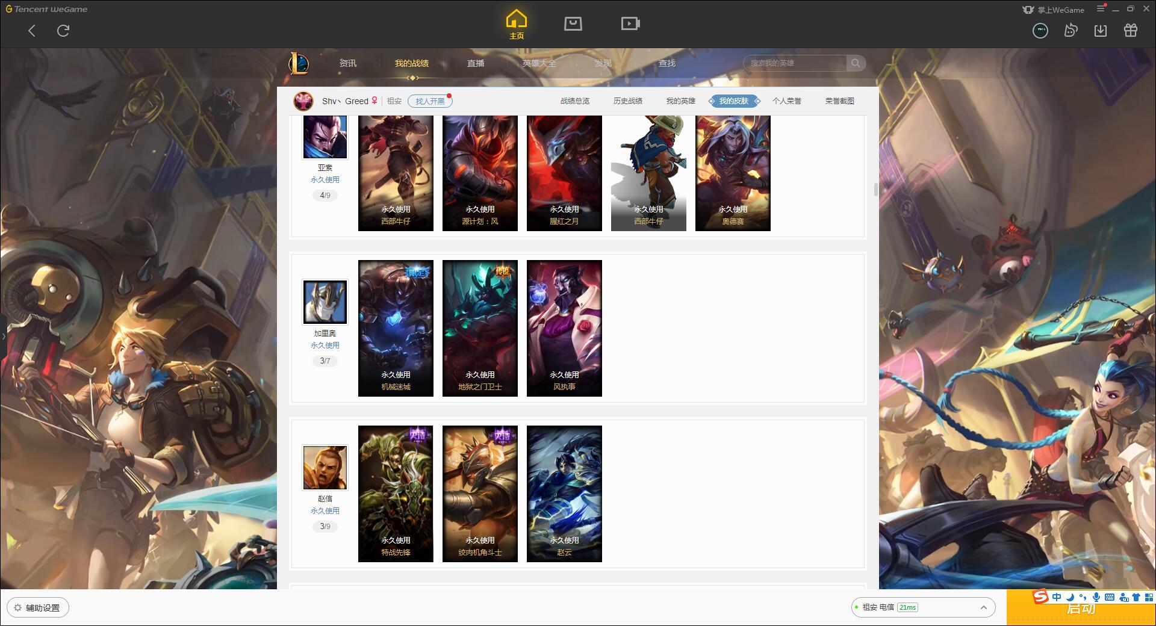Open the 英雄大全 nav item
The height and width of the screenshot is (626, 1156).
[539, 63]
